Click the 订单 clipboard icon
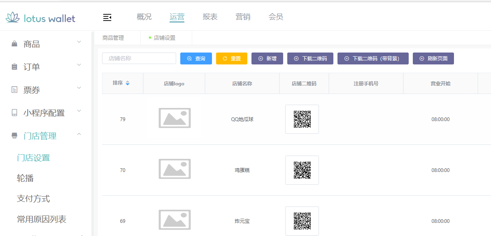 14,67
